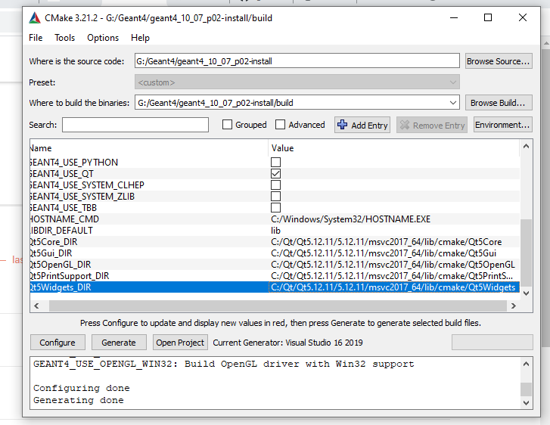Click the horizontal scrollbar of the variables table
550x425 pixels.
278,306
